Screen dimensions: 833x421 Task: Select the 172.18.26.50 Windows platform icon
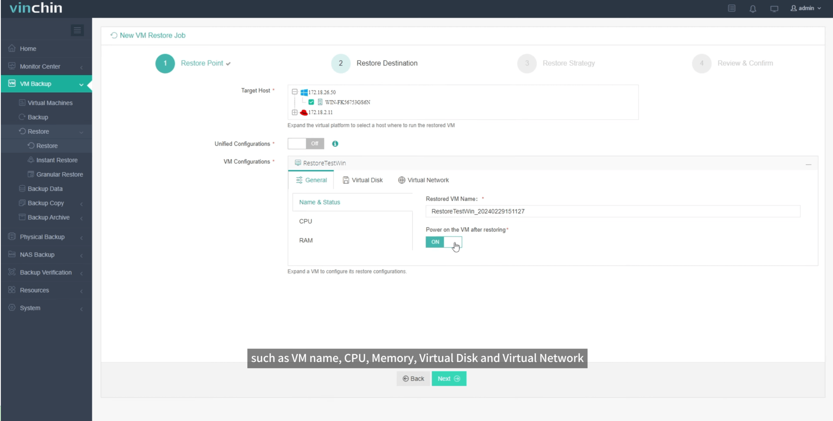click(304, 92)
